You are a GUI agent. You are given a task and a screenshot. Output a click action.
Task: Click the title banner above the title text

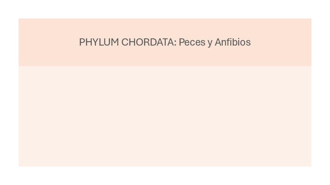coord(165,26)
